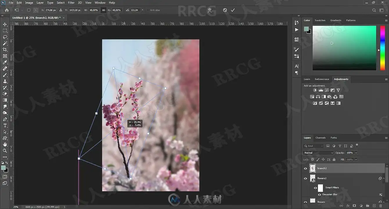Screen dimensions: 389x209
Task: Pick a color in the color field
Action: 344,48
